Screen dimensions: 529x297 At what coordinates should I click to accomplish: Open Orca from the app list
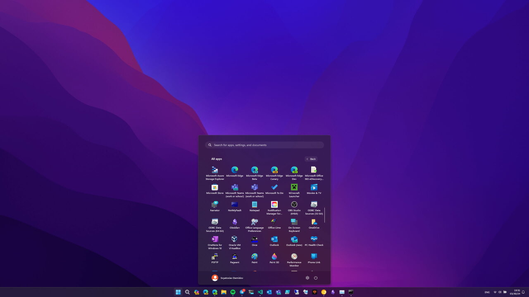[255, 241]
